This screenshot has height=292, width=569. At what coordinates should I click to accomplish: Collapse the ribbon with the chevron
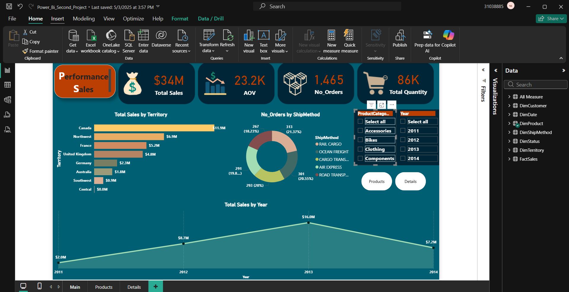point(561,58)
